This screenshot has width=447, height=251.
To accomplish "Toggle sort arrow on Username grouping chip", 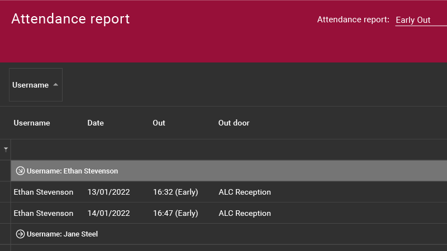I will click(55, 85).
